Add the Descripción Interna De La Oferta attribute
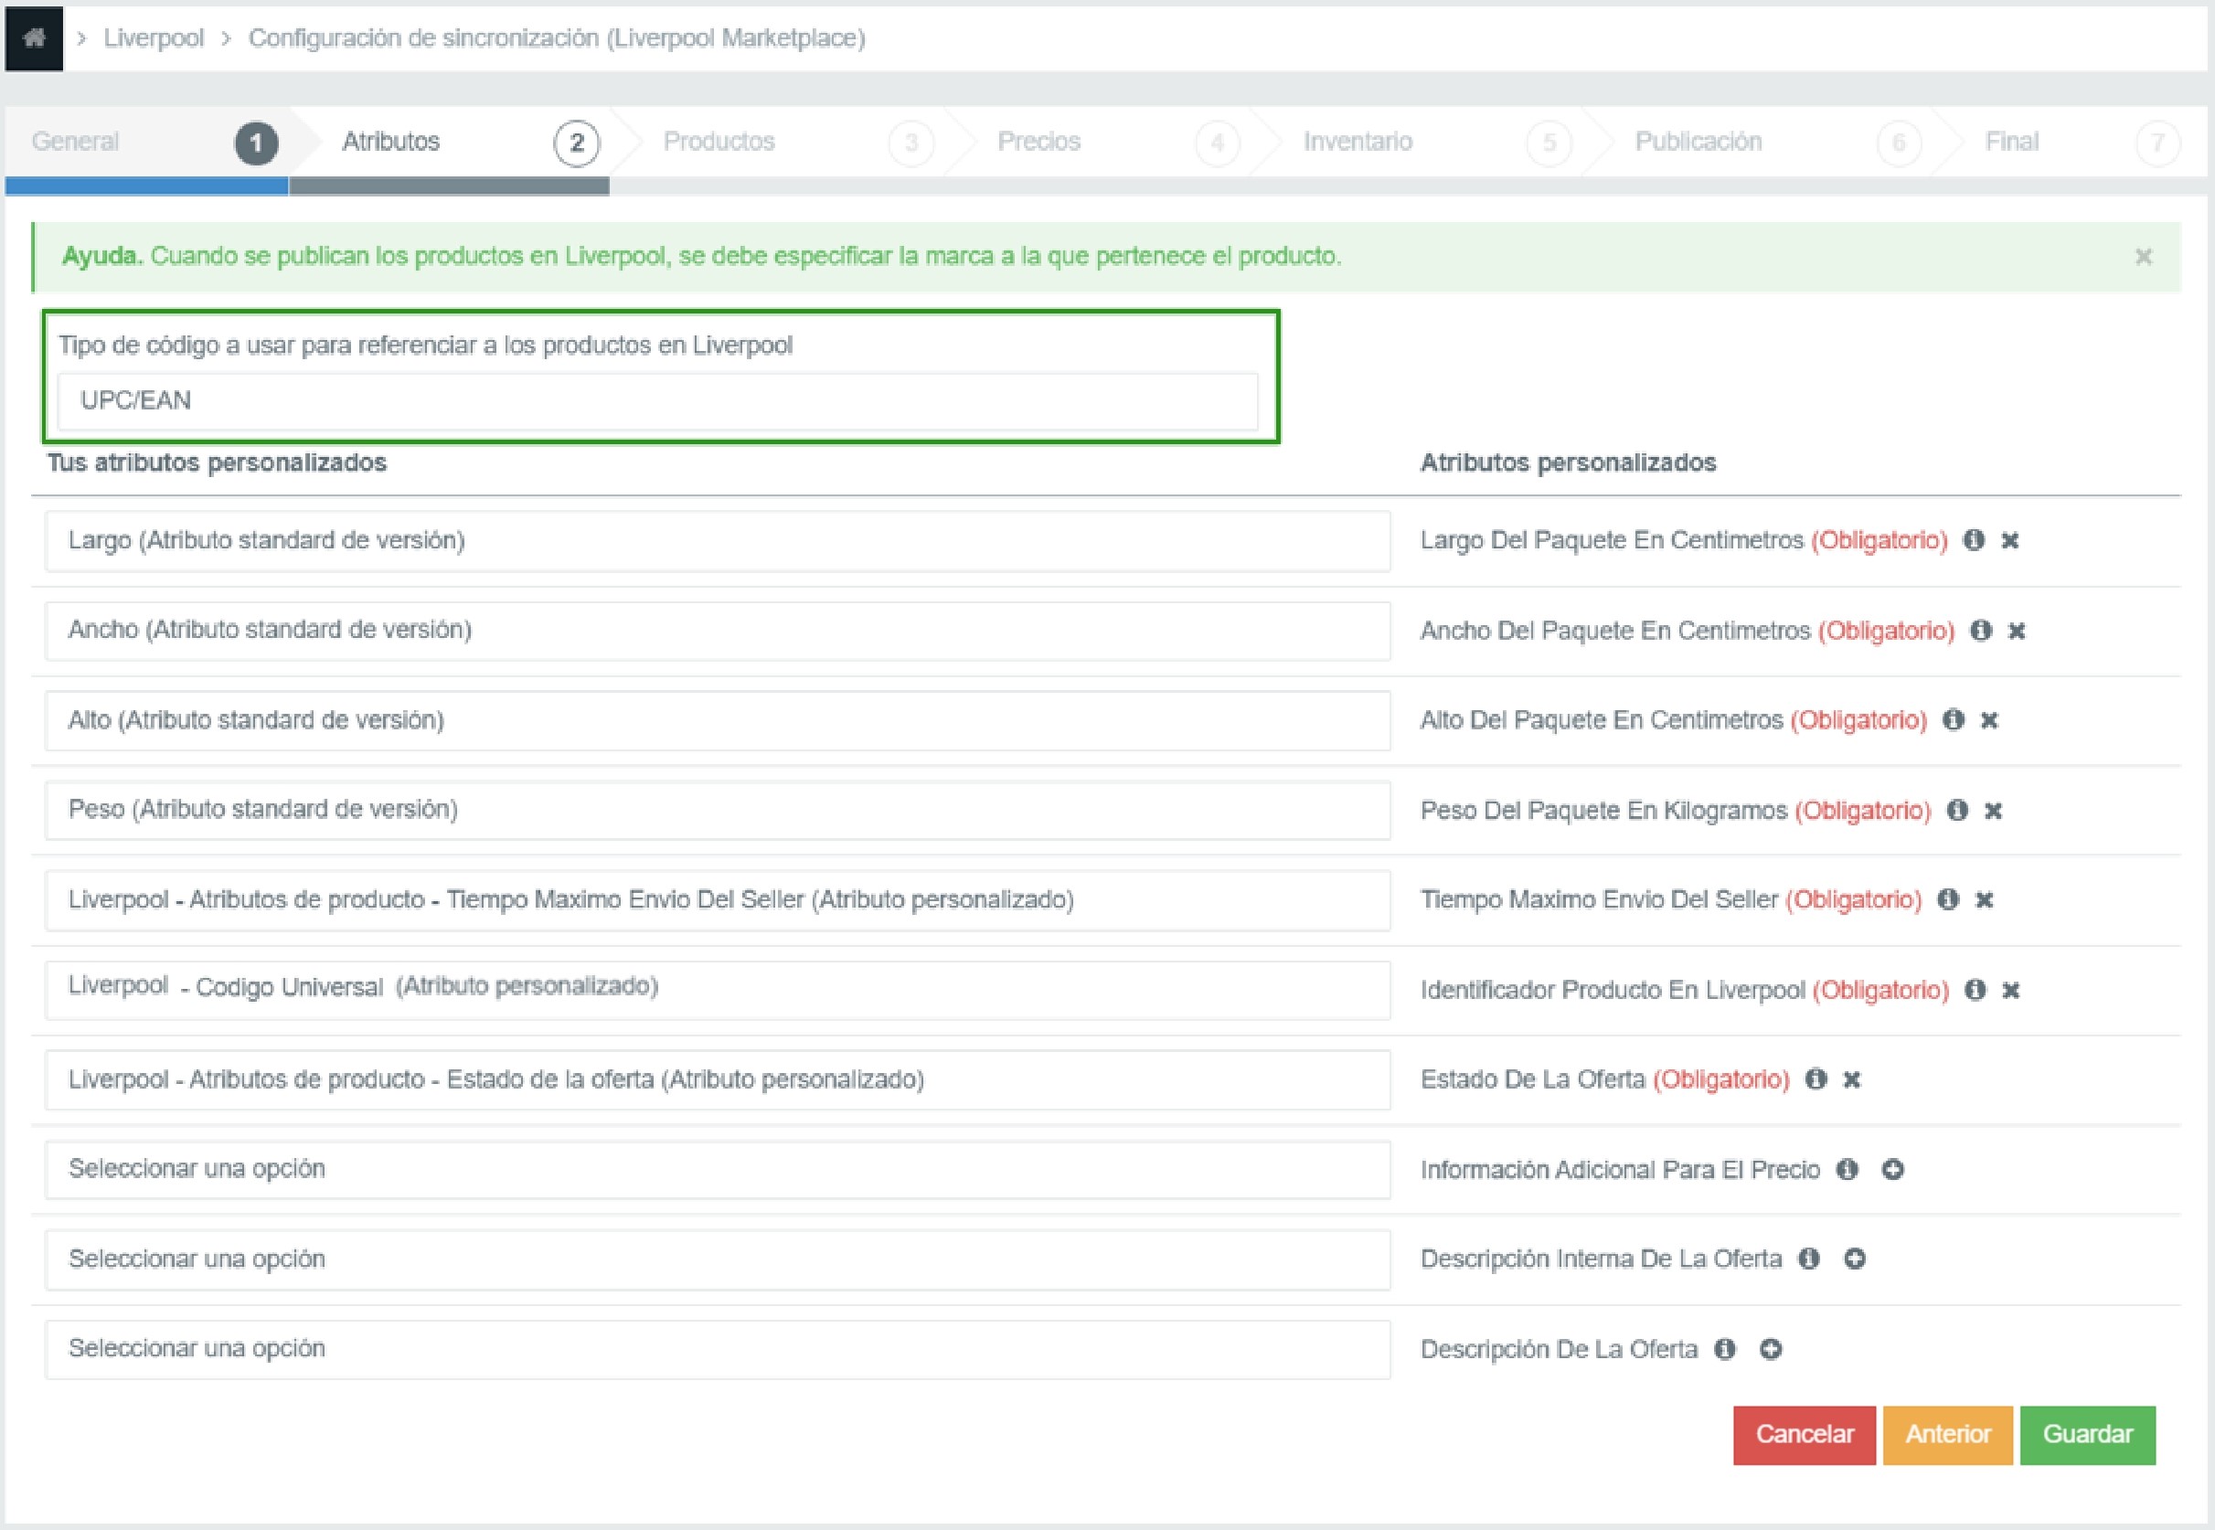The height and width of the screenshot is (1530, 2215). point(1855,1259)
